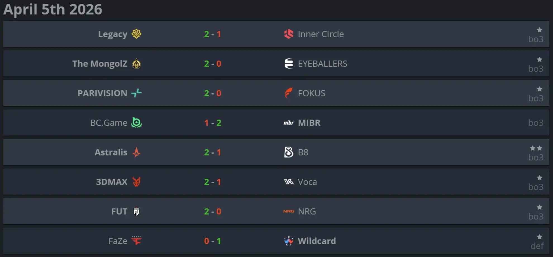The height and width of the screenshot is (257, 553).
Task: Open the FUT versus NRG match score
Action: 213,211
